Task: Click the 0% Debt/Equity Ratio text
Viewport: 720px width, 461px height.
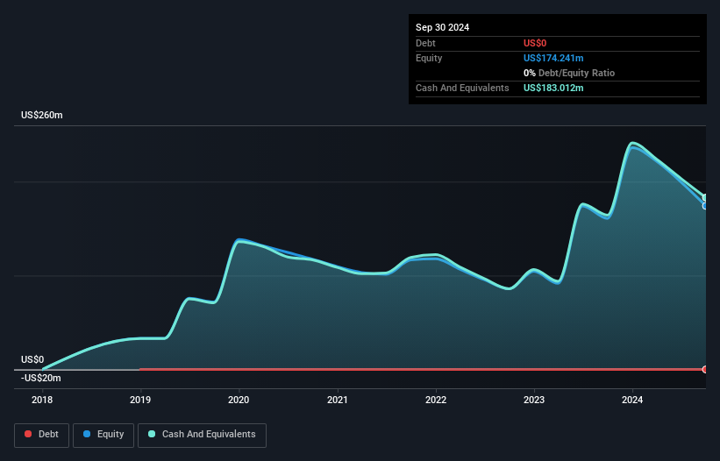Action: pyautogui.click(x=569, y=73)
